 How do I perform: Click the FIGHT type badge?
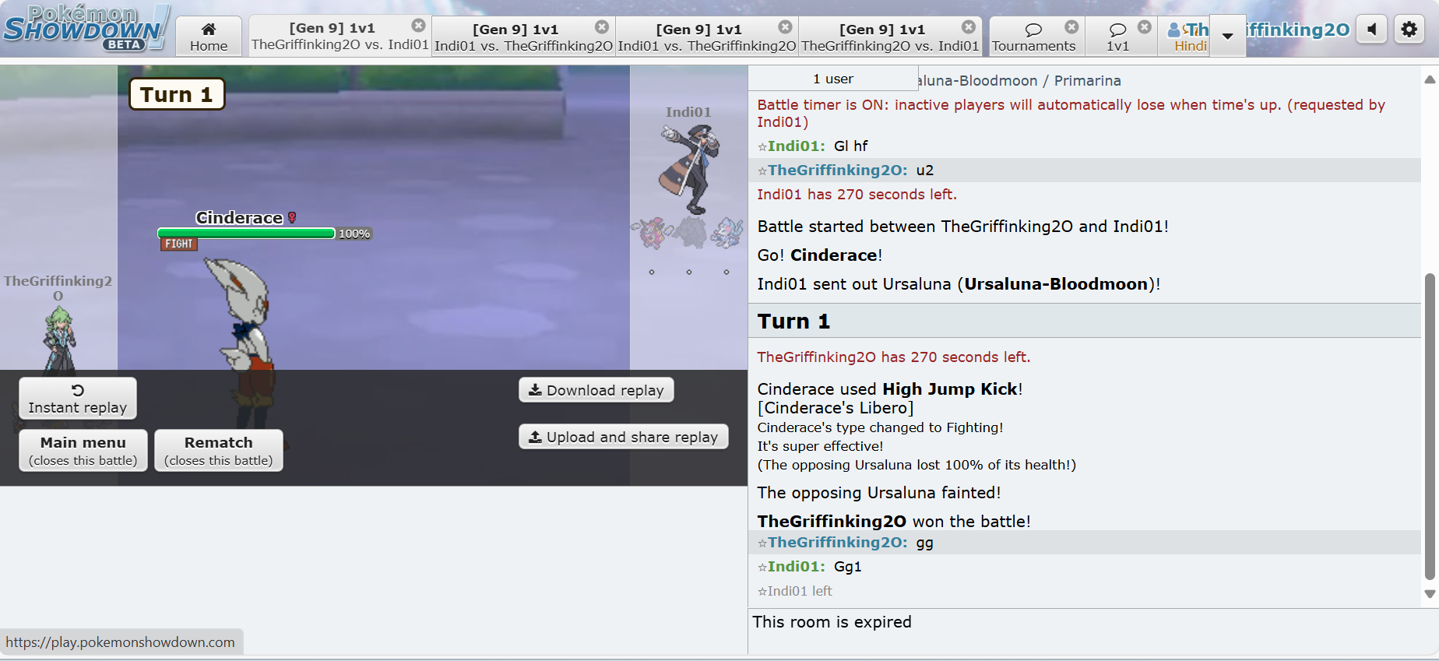tap(179, 244)
